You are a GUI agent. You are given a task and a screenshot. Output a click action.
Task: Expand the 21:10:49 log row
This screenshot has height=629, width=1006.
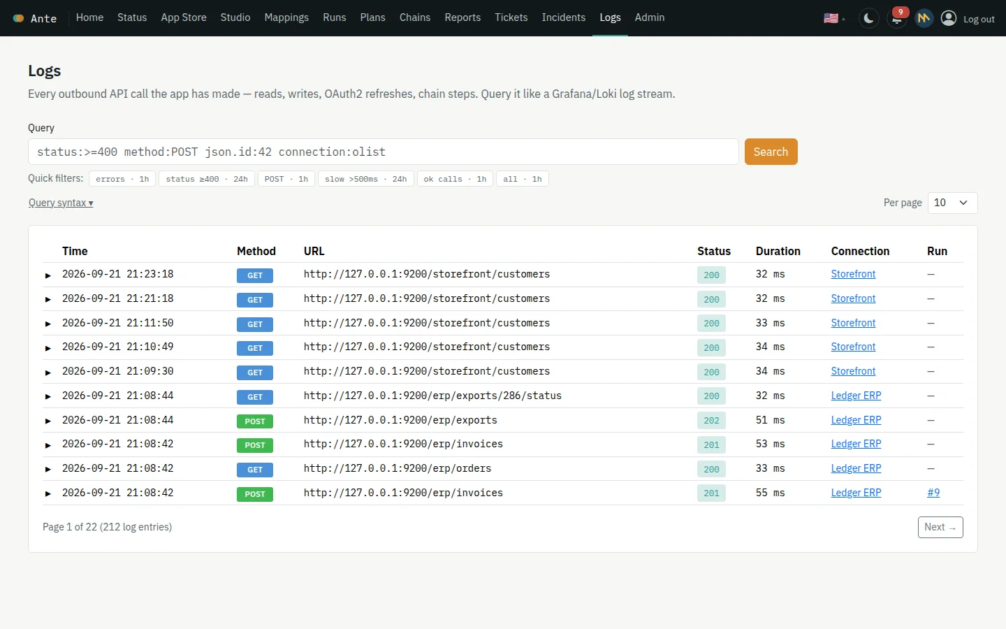(x=48, y=348)
